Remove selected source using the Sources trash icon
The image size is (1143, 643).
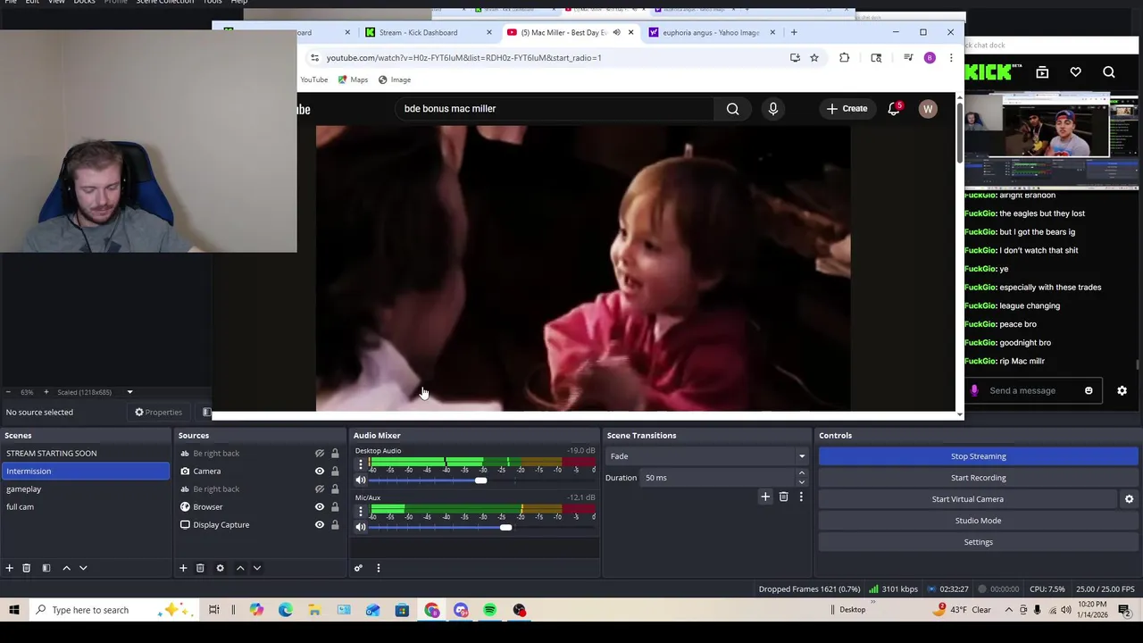click(x=200, y=568)
